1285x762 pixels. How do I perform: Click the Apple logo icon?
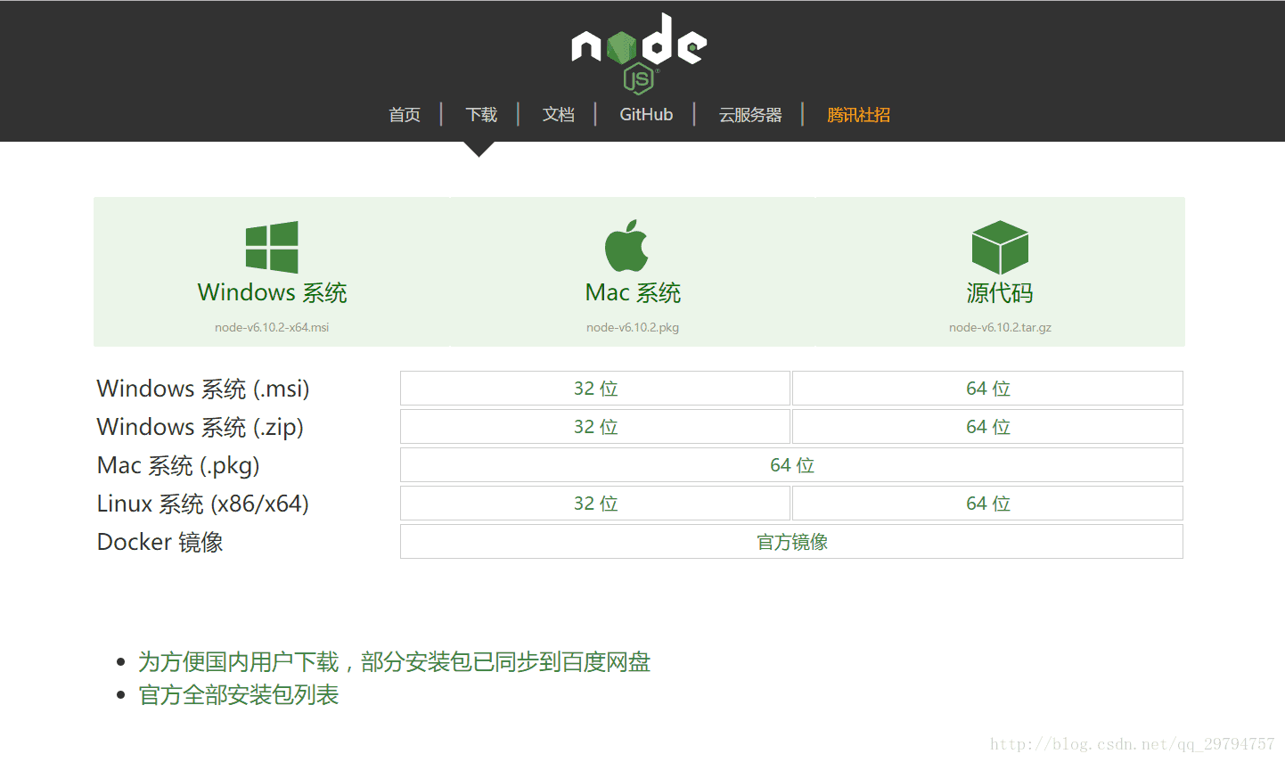click(626, 245)
